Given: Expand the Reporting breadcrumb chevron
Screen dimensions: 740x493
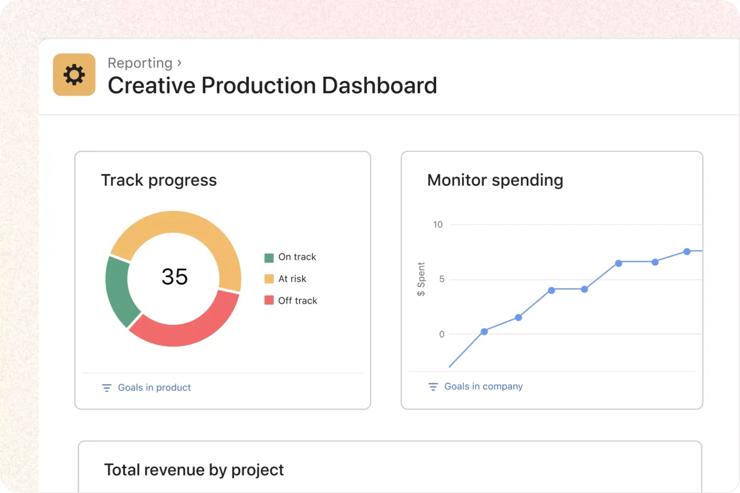Looking at the screenshot, I should (x=180, y=63).
